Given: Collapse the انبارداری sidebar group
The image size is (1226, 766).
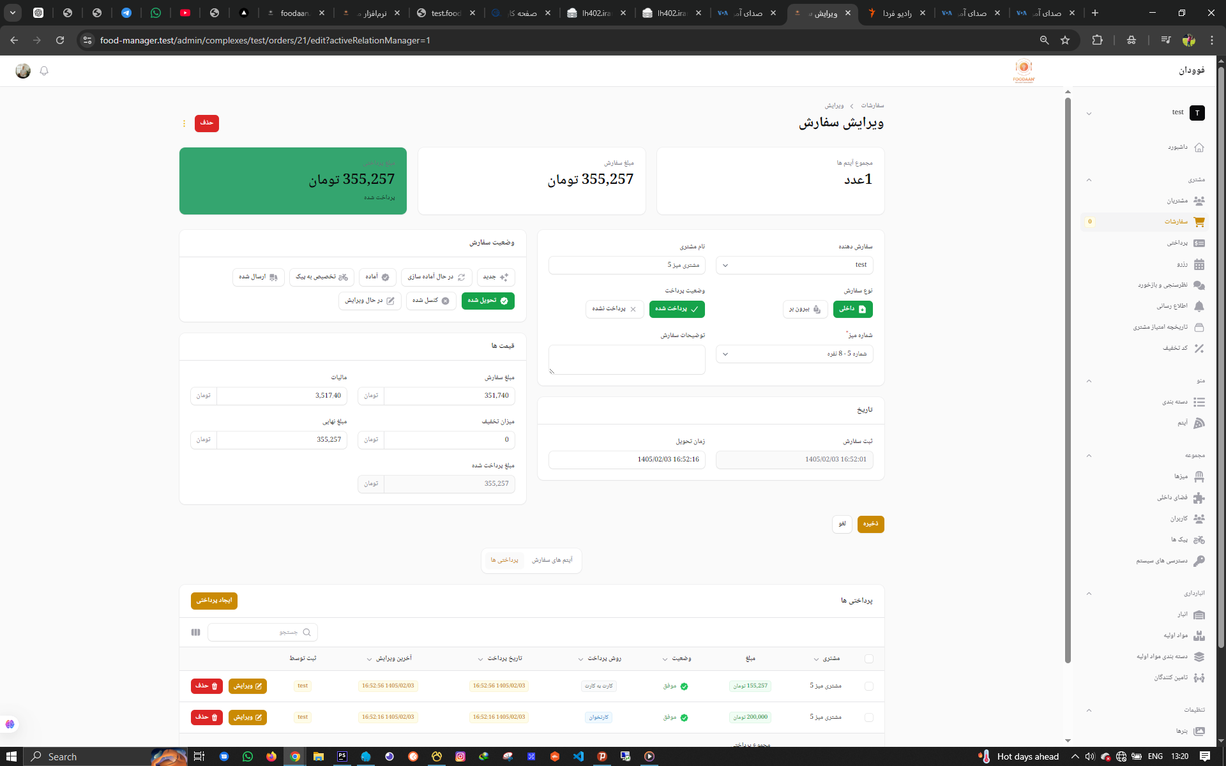Looking at the screenshot, I should tap(1089, 594).
